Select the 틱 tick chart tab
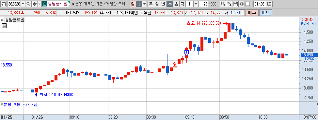The height and width of the screenshot is (120, 318). click(x=182, y=4)
